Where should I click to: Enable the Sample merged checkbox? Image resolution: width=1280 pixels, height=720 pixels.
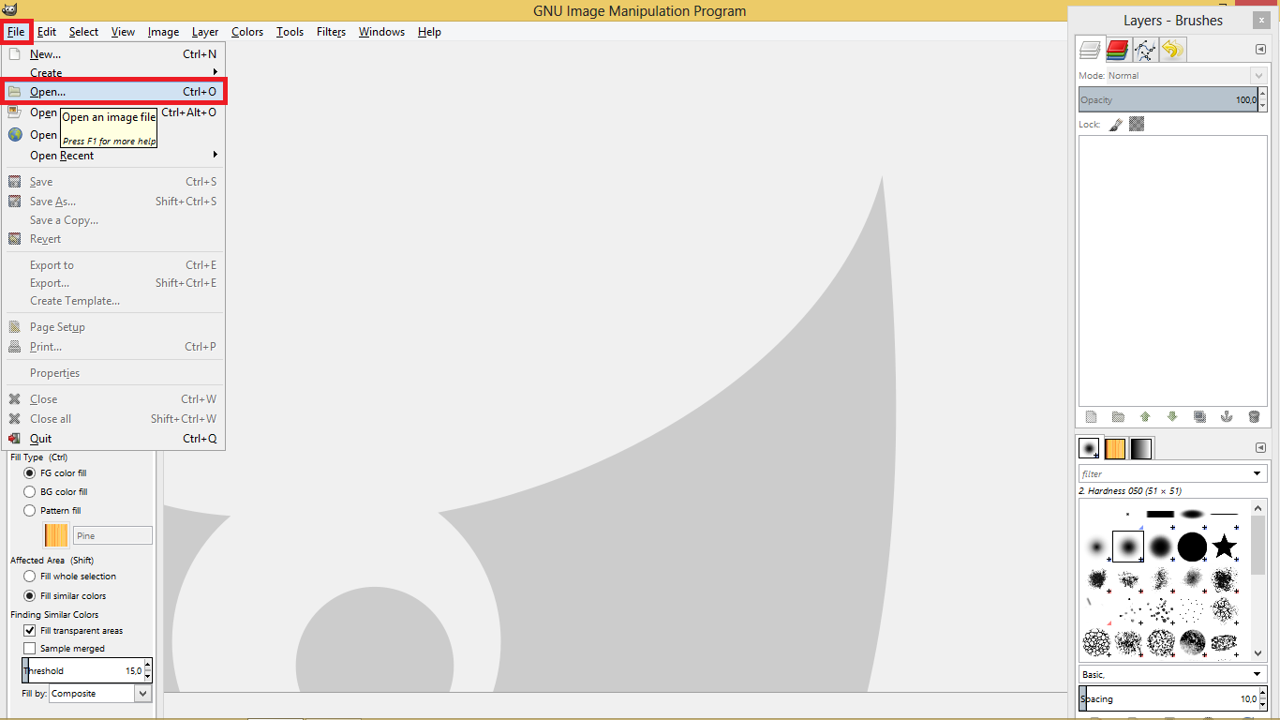(29, 648)
